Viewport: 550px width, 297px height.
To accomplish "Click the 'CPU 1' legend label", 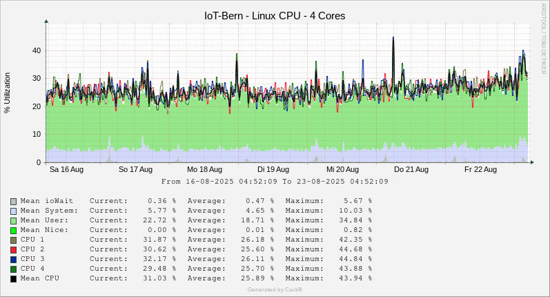I will [32, 240].
